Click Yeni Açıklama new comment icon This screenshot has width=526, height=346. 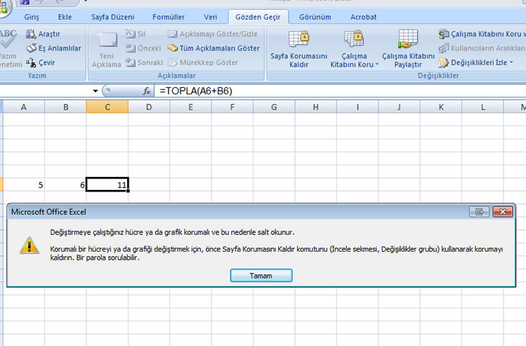108,39
